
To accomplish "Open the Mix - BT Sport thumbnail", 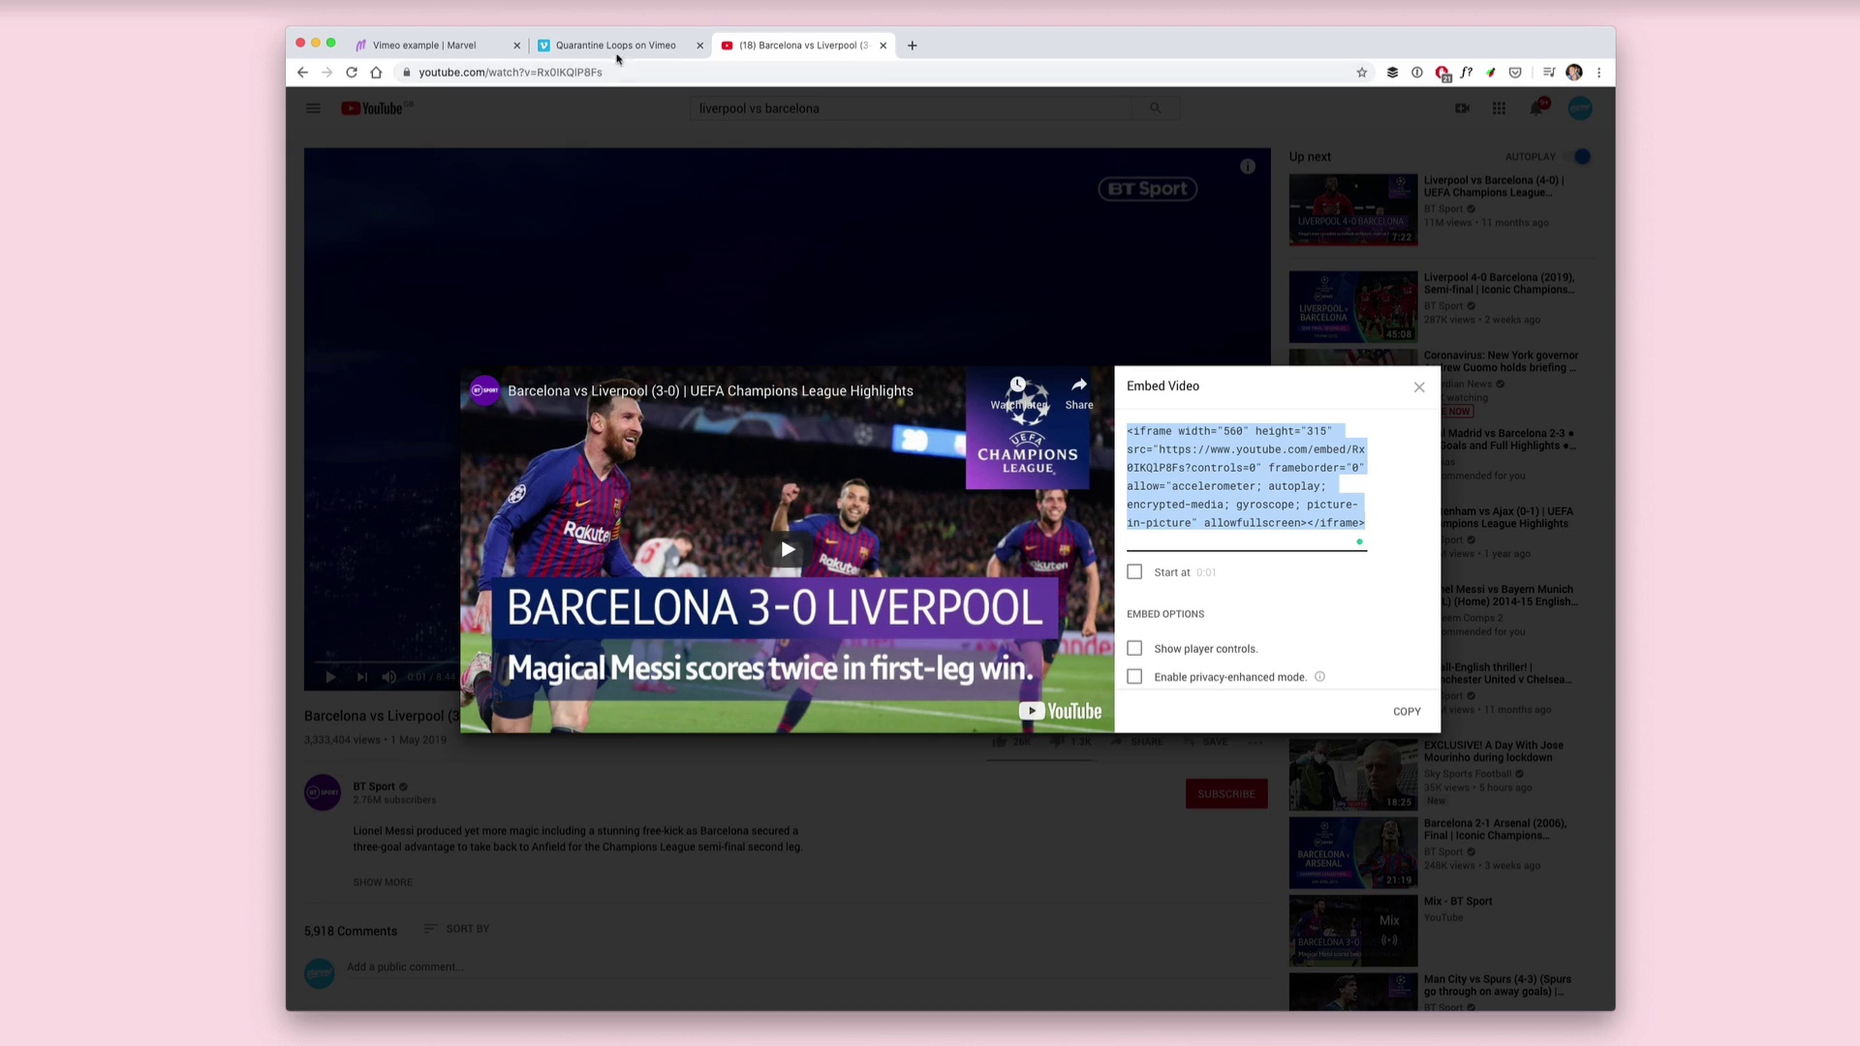I will click(1353, 931).
